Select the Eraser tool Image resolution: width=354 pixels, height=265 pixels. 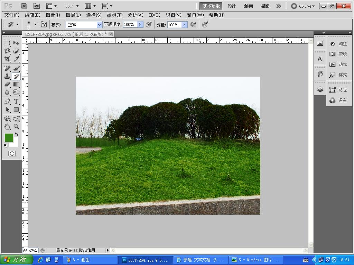click(x=7, y=84)
